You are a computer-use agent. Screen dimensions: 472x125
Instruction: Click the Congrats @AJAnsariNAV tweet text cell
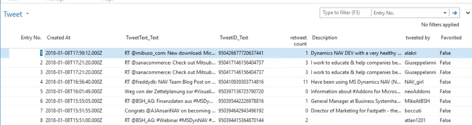click(x=170, y=111)
